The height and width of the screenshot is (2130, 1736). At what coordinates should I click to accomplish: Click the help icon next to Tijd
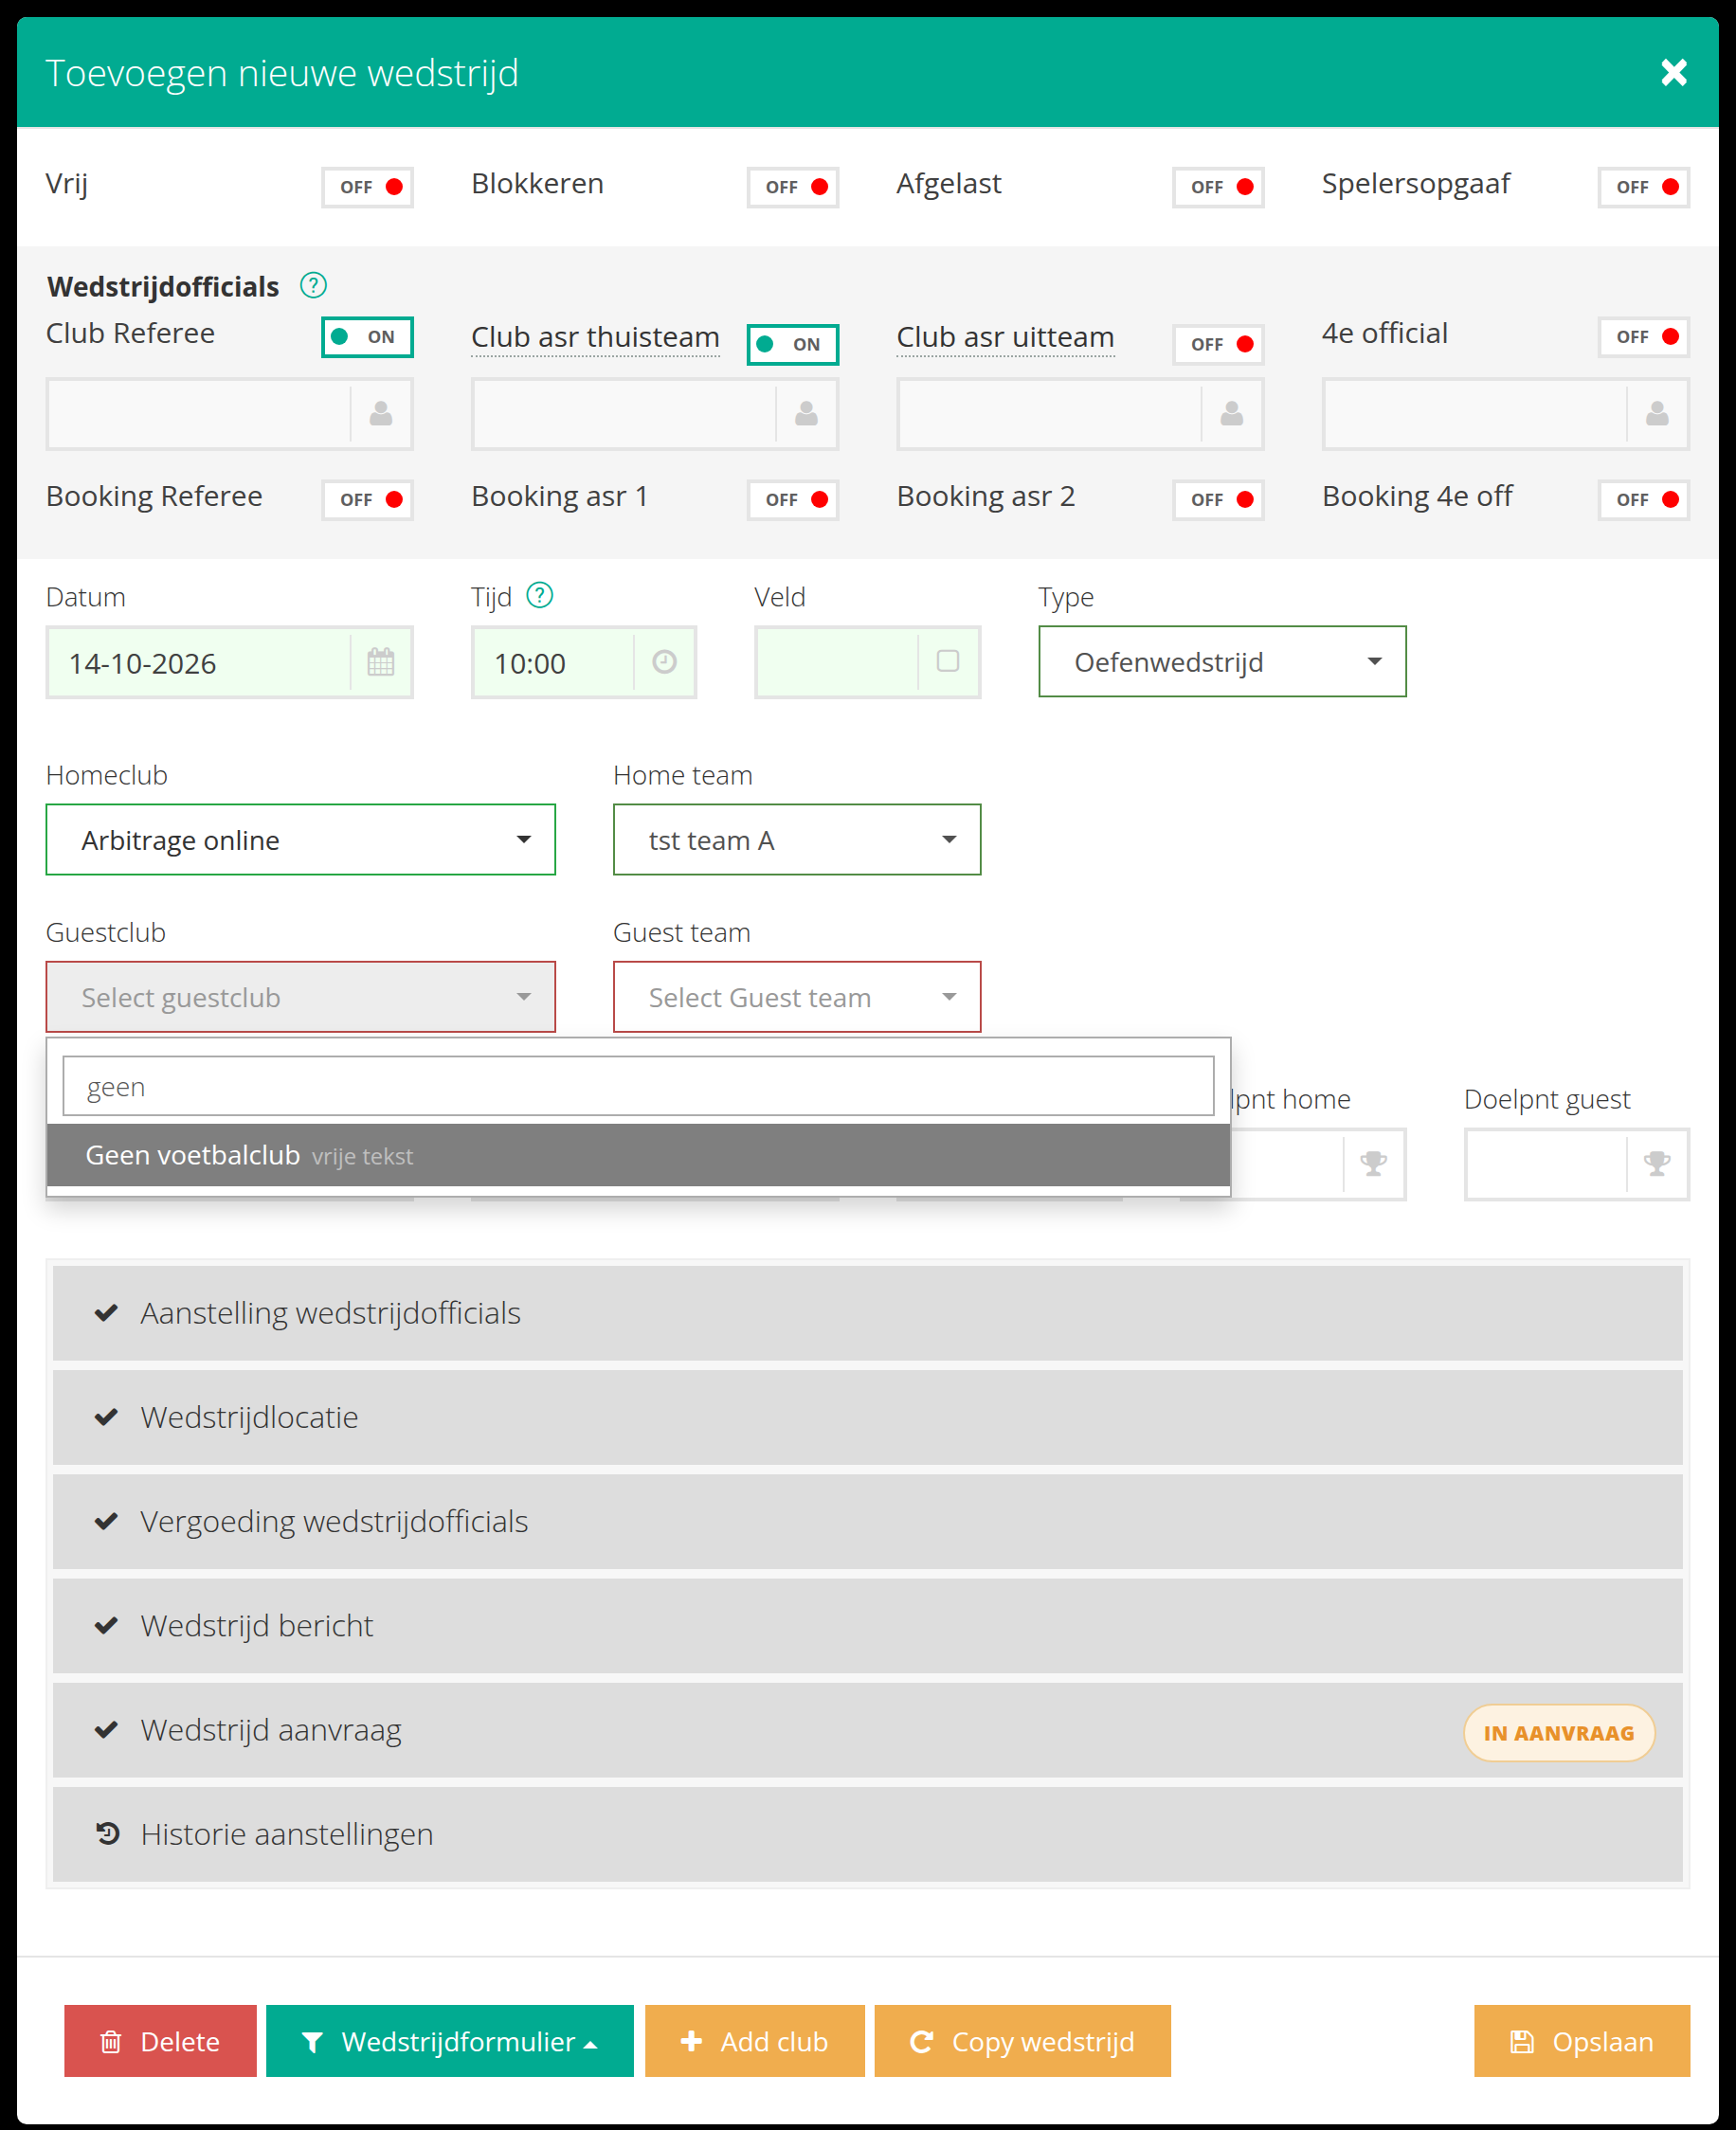[540, 596]
